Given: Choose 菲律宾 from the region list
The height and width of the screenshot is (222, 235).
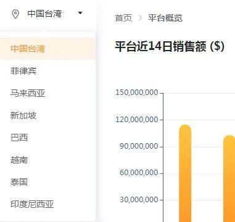Looking at the screenshot, I should [47, 71].
